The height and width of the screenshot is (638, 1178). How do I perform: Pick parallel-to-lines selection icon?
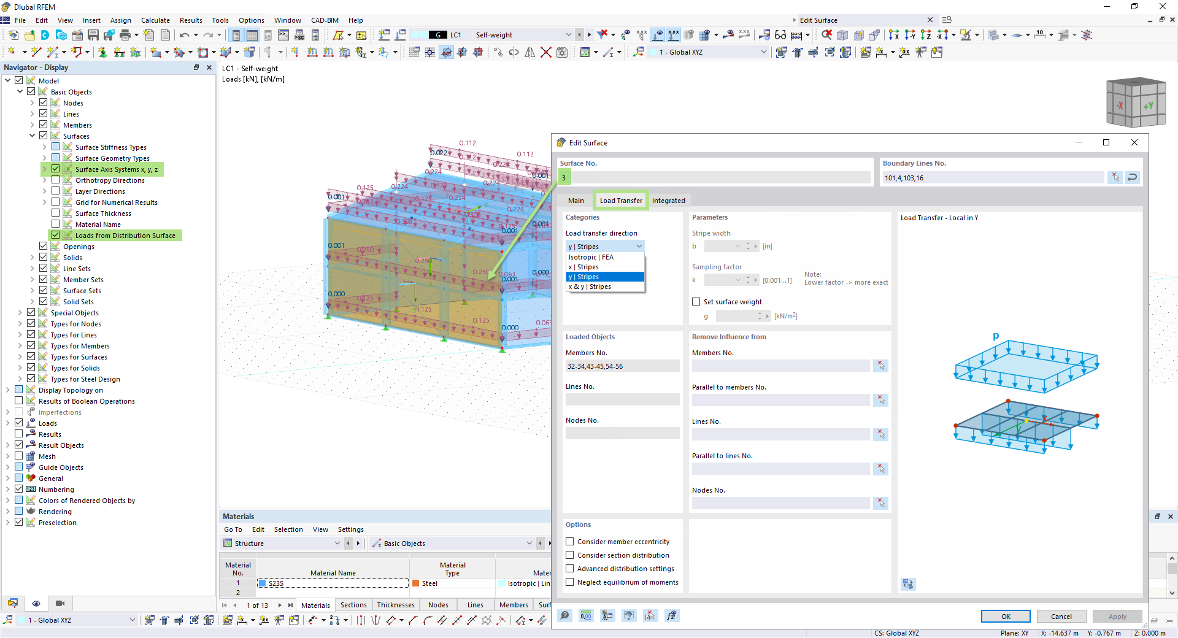[x=881, y=469]
